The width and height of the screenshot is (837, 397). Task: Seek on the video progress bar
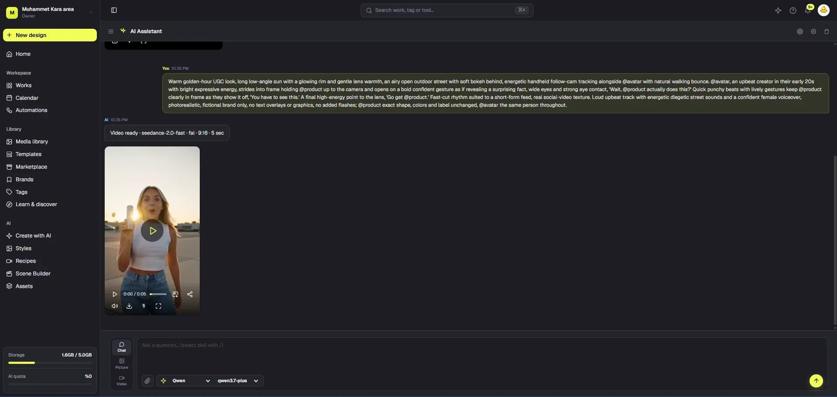pyautogui.click(x=158, y=294)
